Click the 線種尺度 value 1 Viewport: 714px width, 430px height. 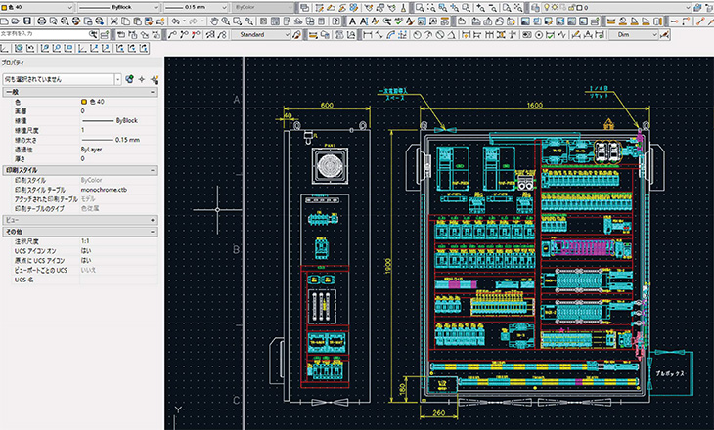point(82,130)
